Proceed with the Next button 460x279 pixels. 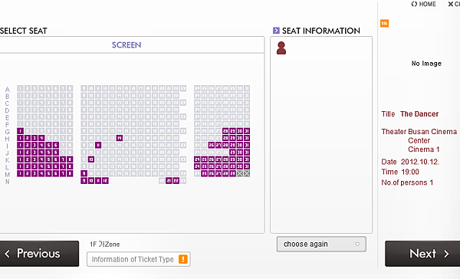point(422,254)
